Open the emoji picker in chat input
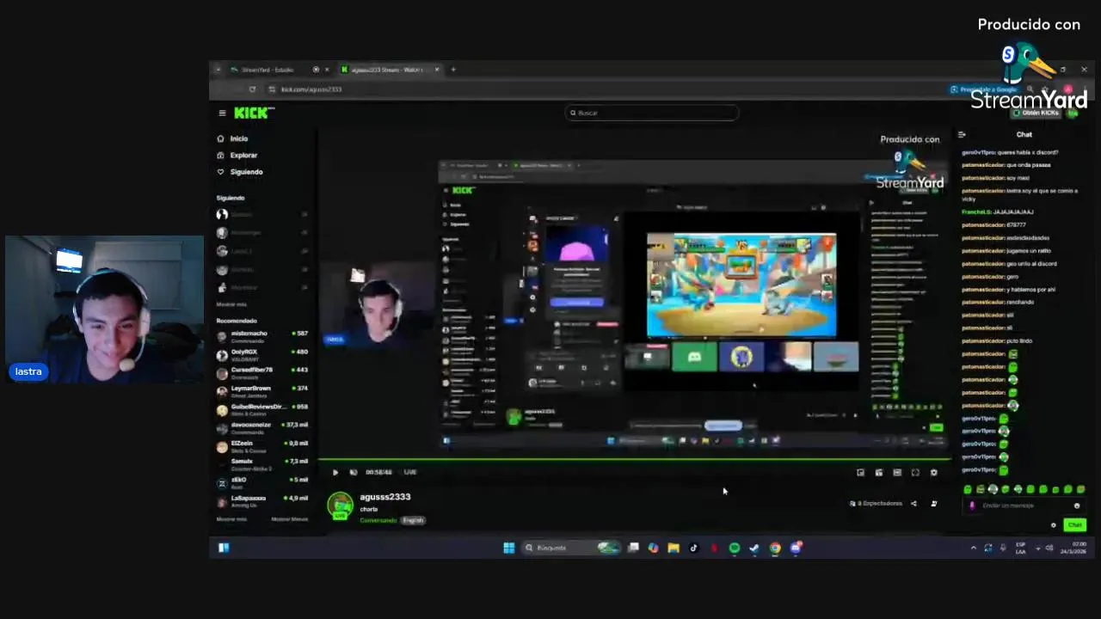The image size is (1101, 619). (x=1076, y=506)
